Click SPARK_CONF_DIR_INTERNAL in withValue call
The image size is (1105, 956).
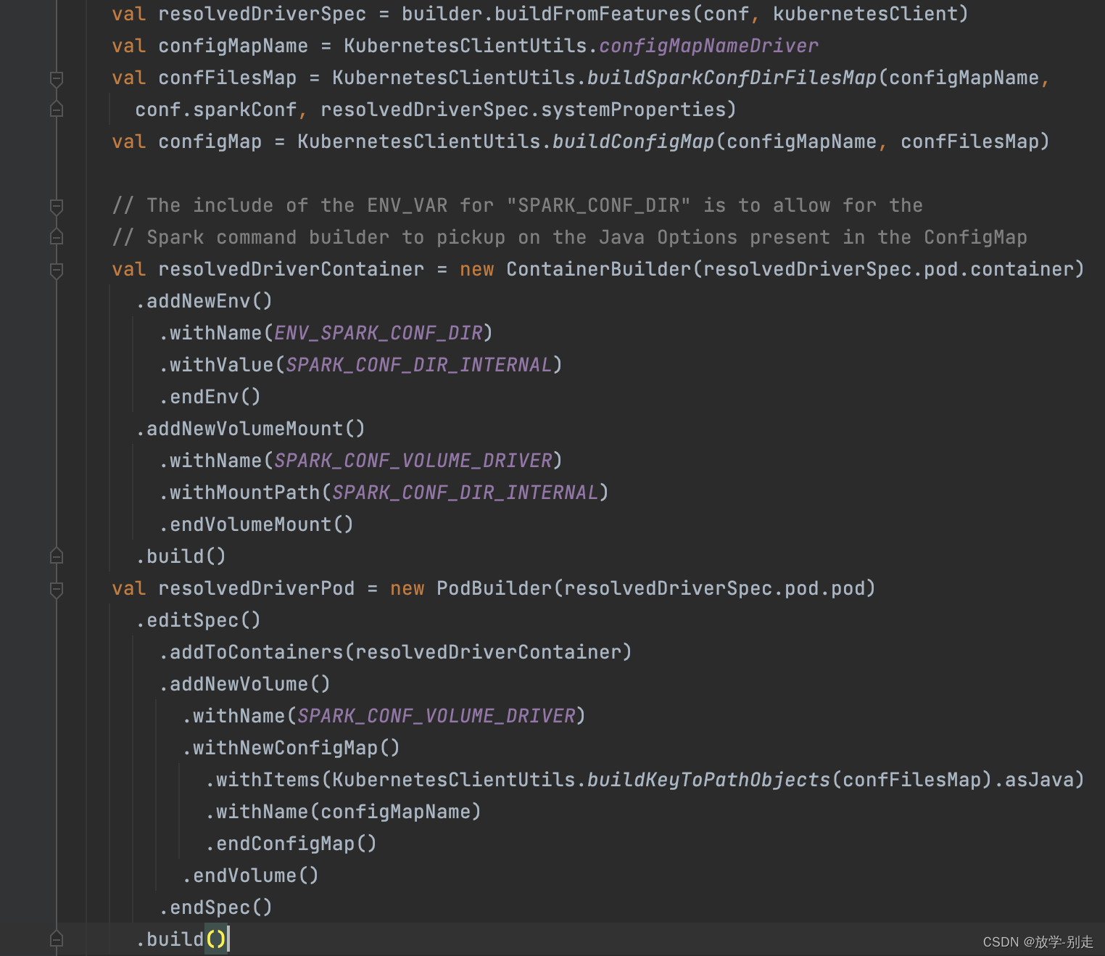coord(419,365)
